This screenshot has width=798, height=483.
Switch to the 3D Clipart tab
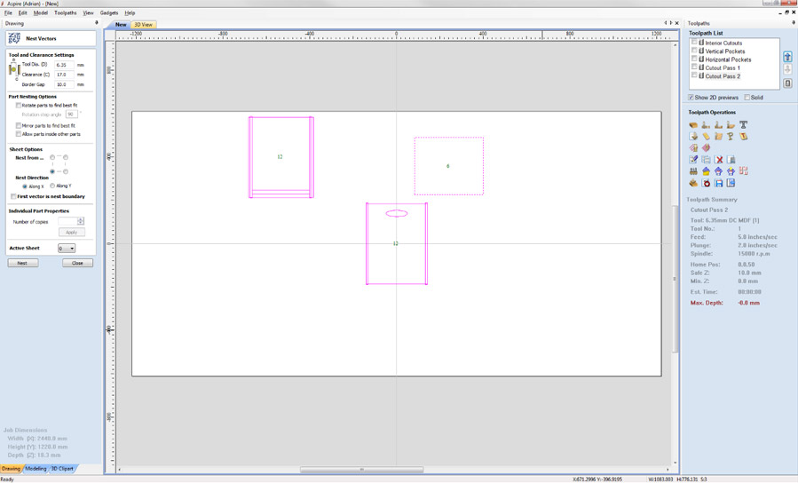(x=62, y=469)
